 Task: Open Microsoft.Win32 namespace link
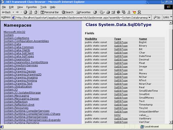(x=15, y=32)
